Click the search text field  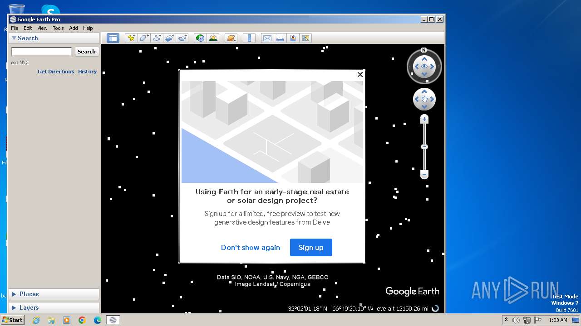click(x=42, y=52)
